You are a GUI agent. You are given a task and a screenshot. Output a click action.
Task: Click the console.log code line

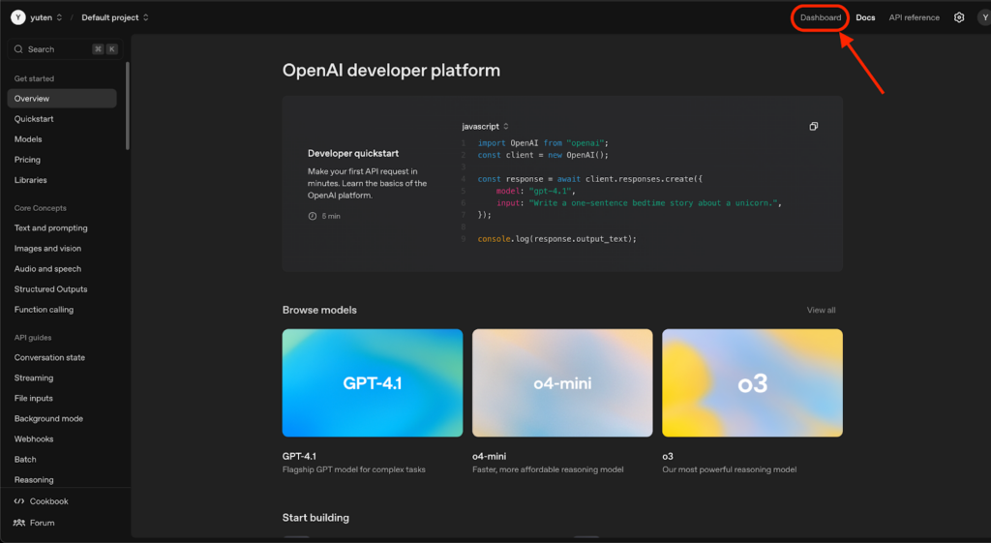[556, 239]
